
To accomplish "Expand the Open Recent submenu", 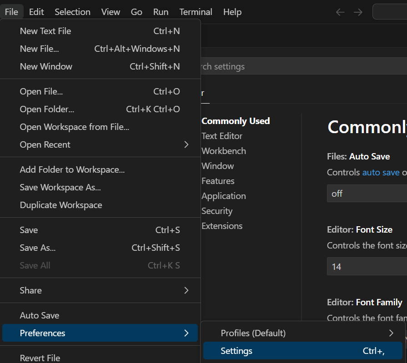I will (x=100, y=144).
